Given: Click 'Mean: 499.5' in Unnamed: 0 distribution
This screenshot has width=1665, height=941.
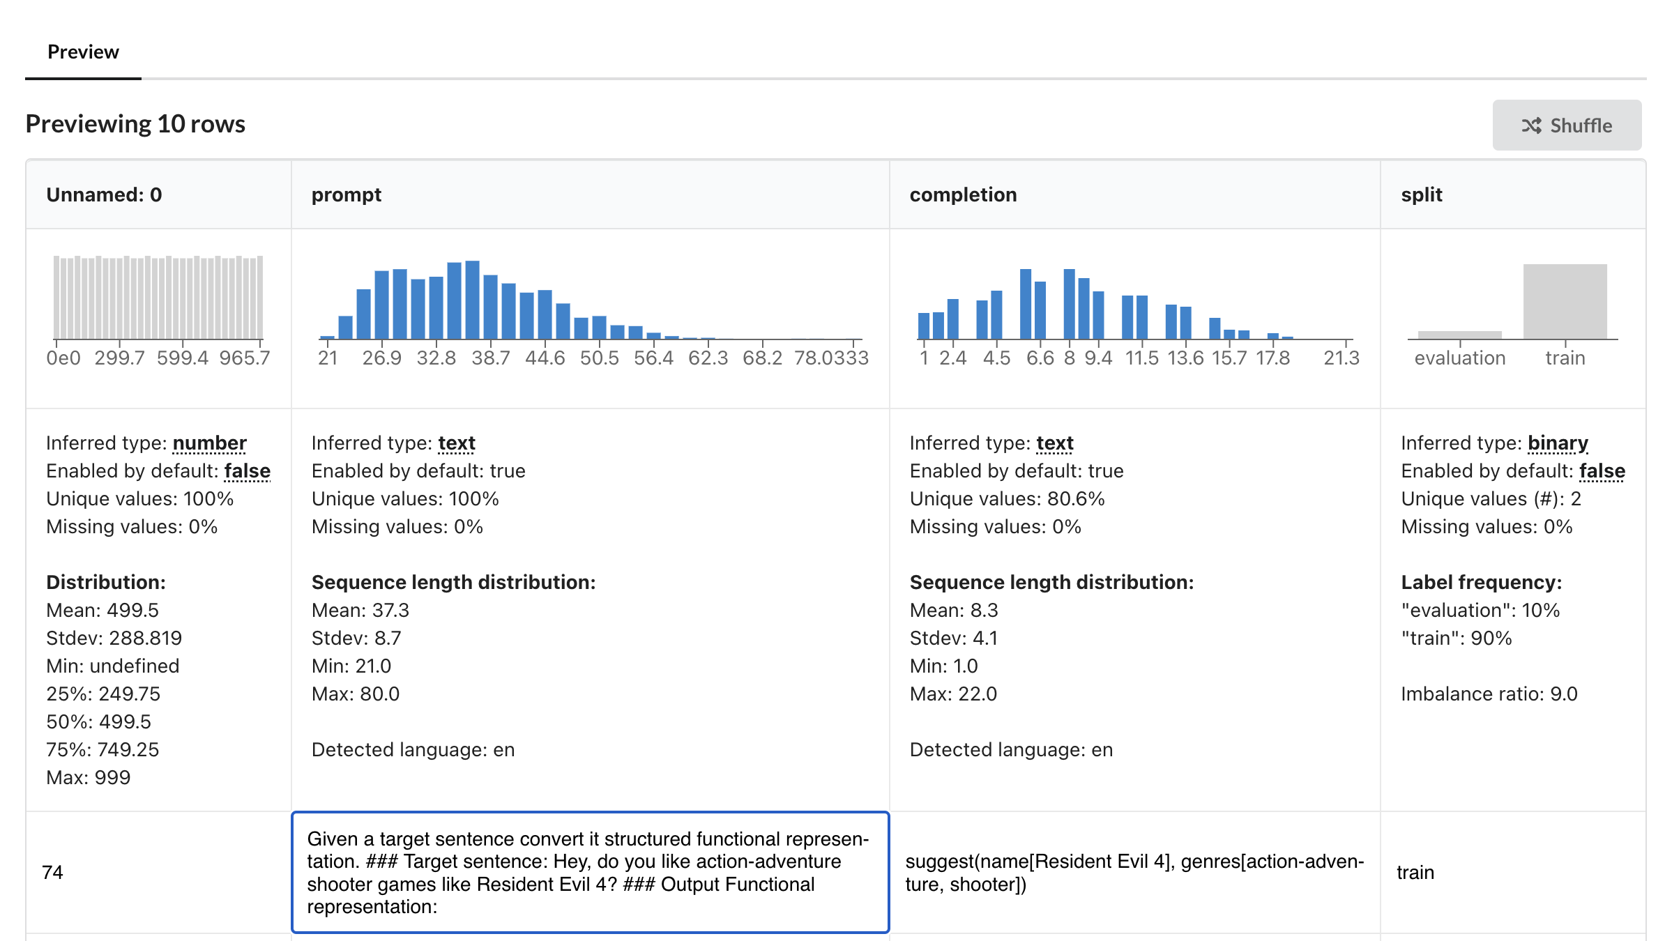Looking at the screenshot, I should tap(102, 611).
